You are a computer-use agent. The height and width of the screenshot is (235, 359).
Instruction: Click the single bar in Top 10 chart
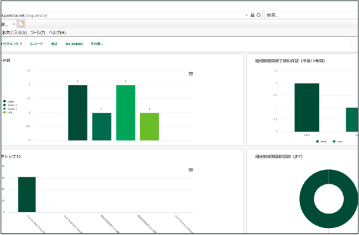(27, 194)
